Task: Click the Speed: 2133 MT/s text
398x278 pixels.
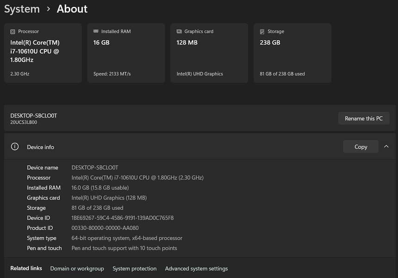Action: tap(112, 74)
